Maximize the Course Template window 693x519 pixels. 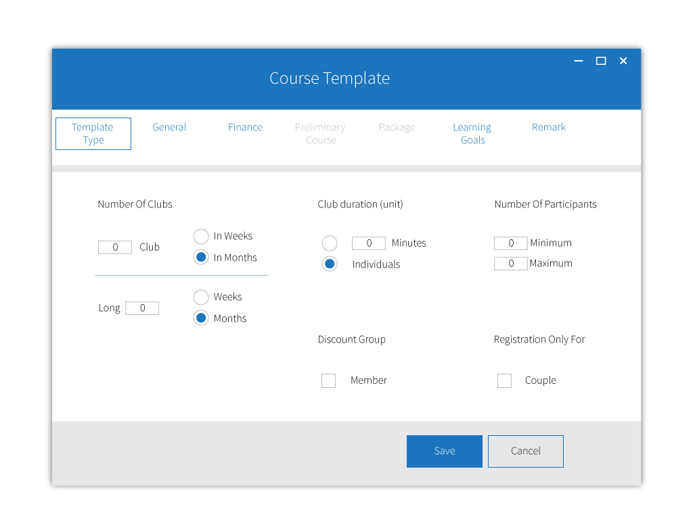[x=600, y=61]
